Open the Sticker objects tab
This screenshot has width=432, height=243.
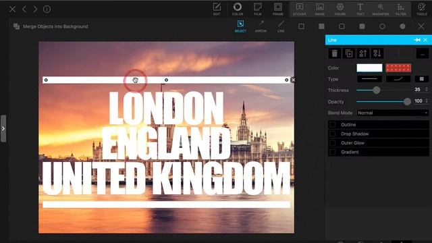300,9
